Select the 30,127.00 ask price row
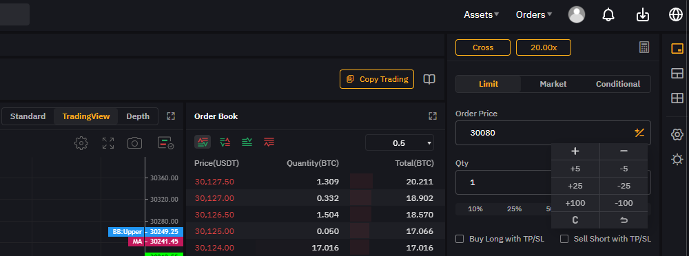The height and width of the screenshot is (256, 689). point(316,198)
